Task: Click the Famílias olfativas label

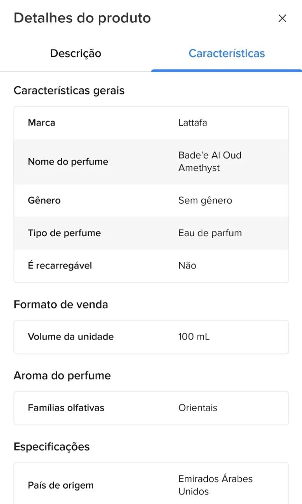Action: coord(66,408)
